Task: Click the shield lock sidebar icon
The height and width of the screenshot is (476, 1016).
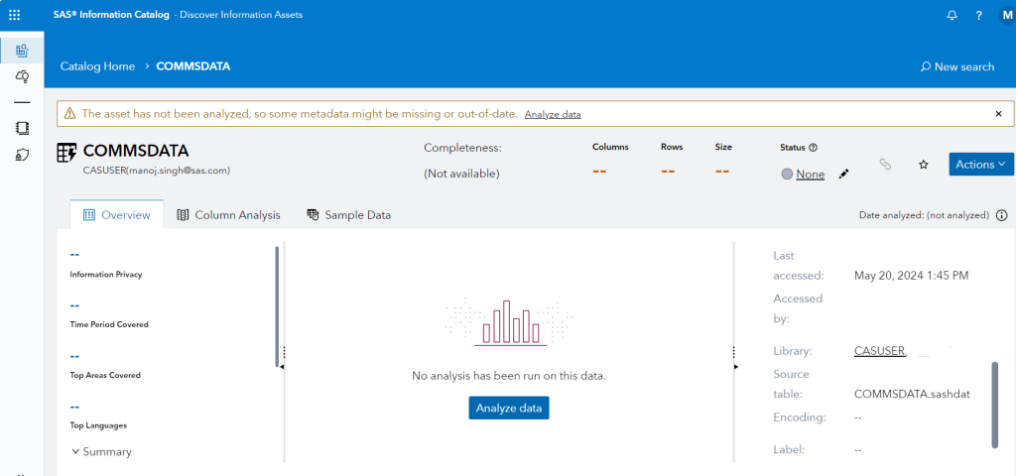Action: [22, 154]
